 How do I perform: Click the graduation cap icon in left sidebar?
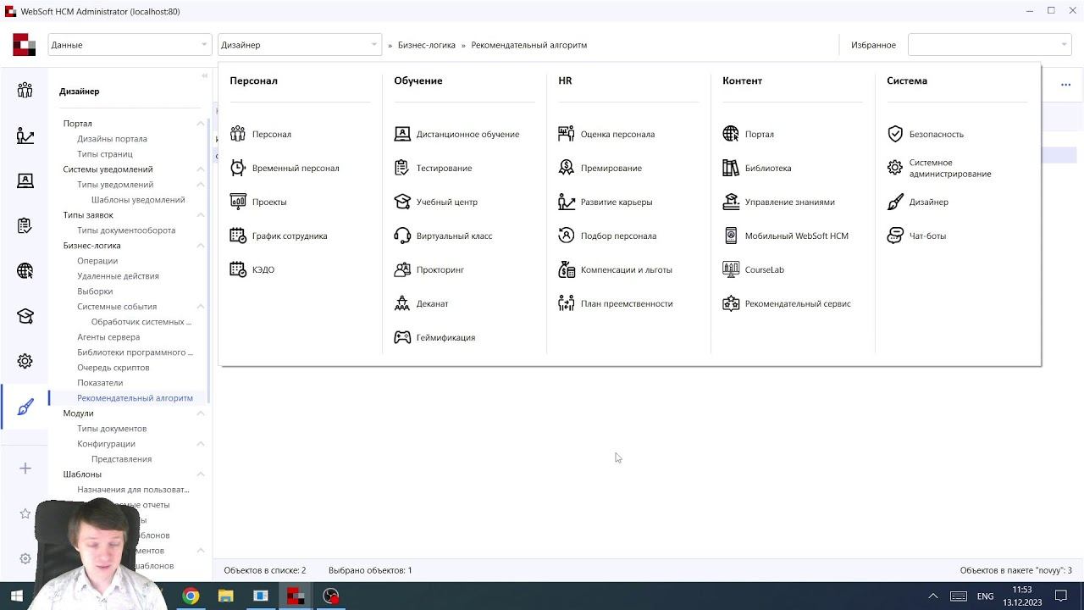[25, 316]
